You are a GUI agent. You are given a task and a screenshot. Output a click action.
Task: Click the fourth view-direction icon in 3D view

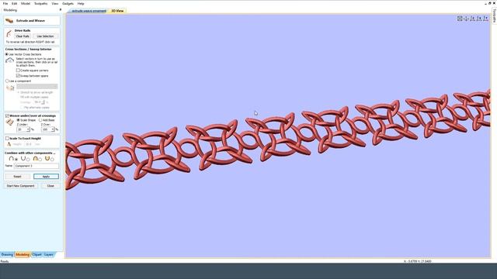point(479,19)
